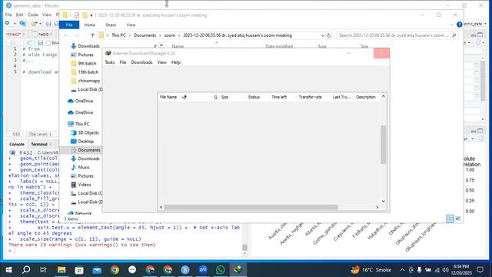The width and height of the screenshot is (492, 277).
Task: Open the Home tab in File Explorer ribbon
Action: (90, 25)
